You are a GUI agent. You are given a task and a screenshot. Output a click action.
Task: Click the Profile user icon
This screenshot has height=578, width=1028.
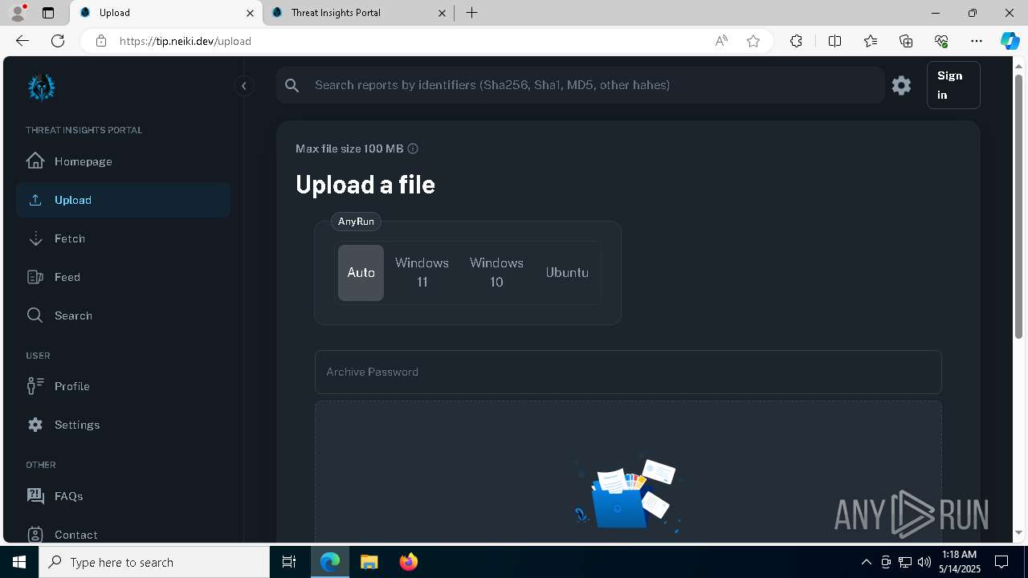[35, 386]
